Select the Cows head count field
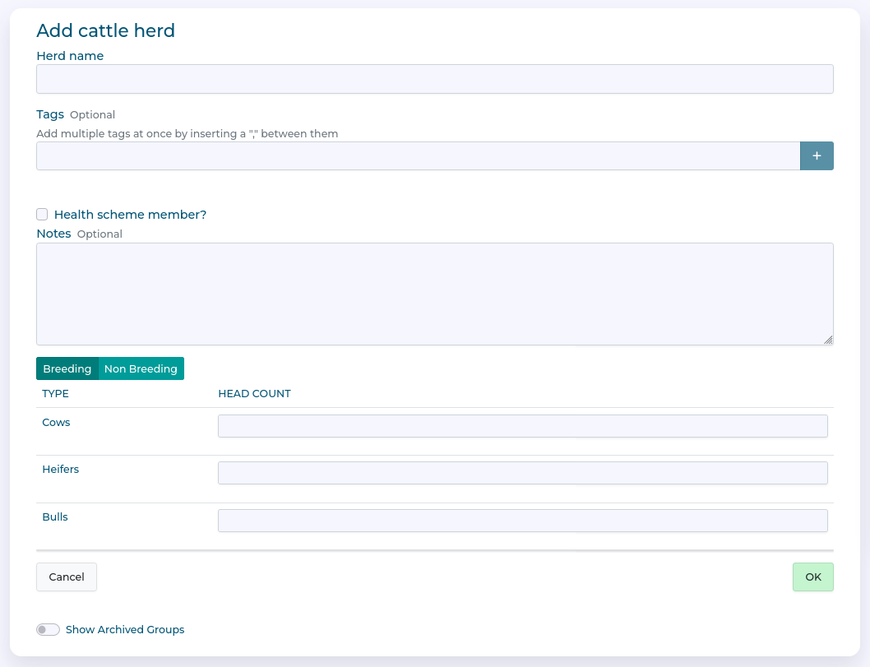The height and width of the screenshot is (667, 870). tap(522, 426)
